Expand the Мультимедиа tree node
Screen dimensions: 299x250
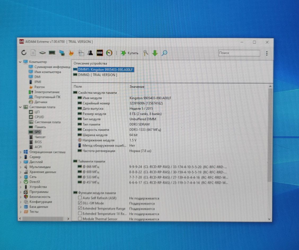(x=20, y=167)
